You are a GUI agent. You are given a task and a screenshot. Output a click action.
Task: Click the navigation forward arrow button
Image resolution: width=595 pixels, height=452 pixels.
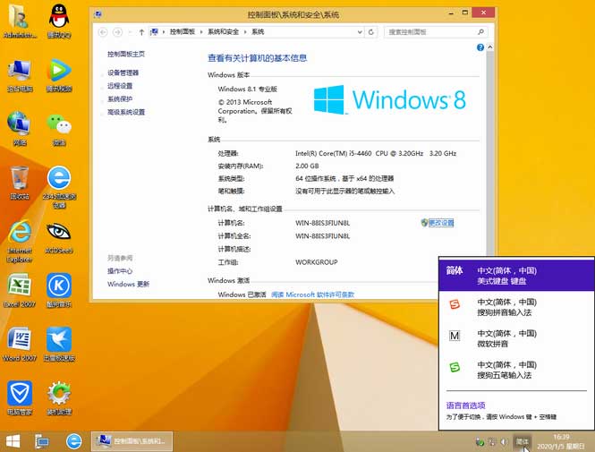[x=117, y=32]
